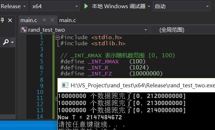The image size is (215, 130).
Task: Close the first main.c tab
Action: click(x=52, y=20)
